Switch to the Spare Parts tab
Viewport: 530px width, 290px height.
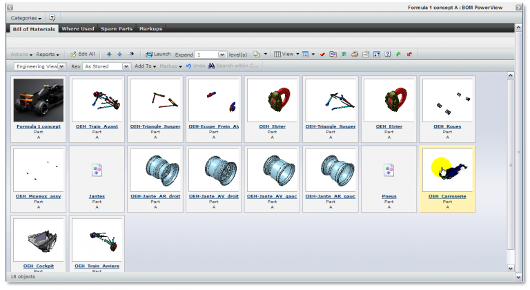[117, 29]
